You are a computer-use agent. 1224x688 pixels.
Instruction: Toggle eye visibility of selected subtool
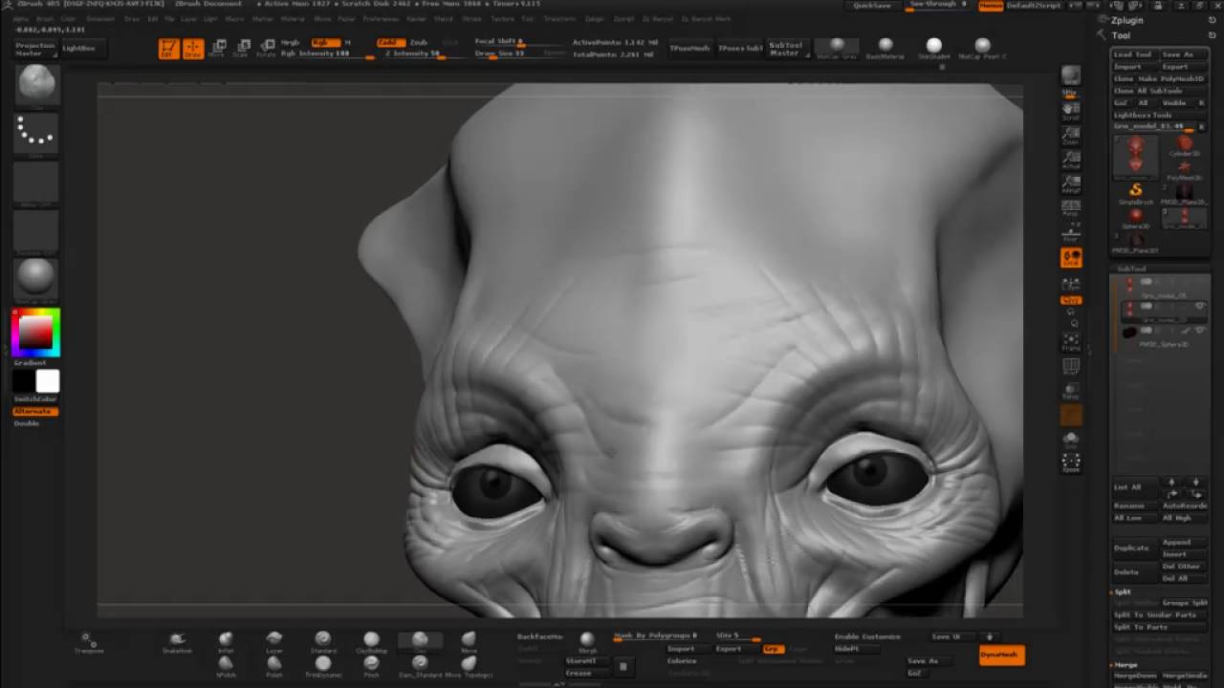click(x=1199, y=306)
